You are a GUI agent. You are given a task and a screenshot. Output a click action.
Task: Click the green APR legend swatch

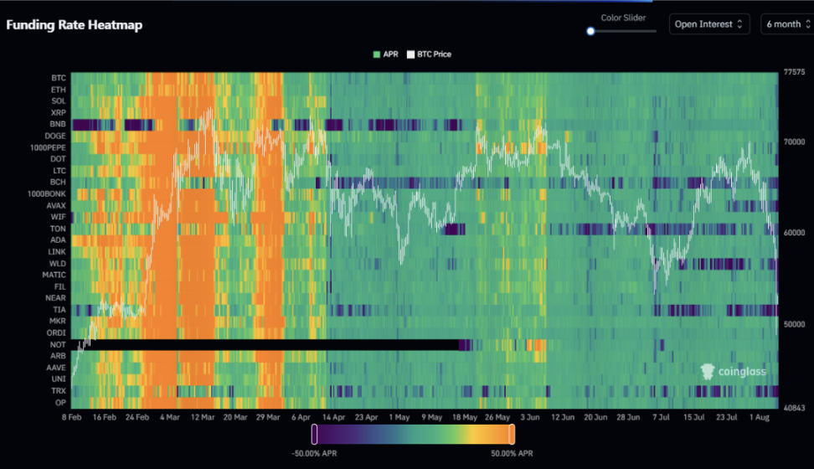click(376, 54)
